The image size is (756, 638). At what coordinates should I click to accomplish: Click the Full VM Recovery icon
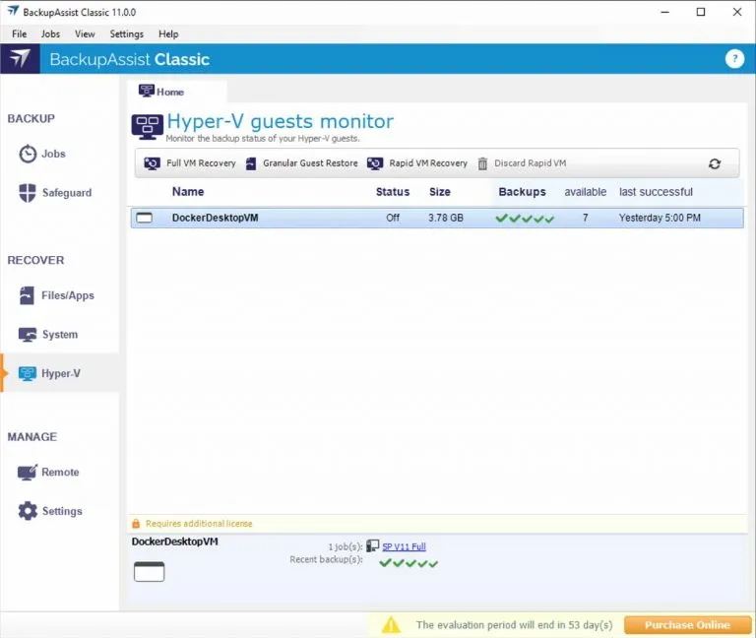[x=152, y=163]
